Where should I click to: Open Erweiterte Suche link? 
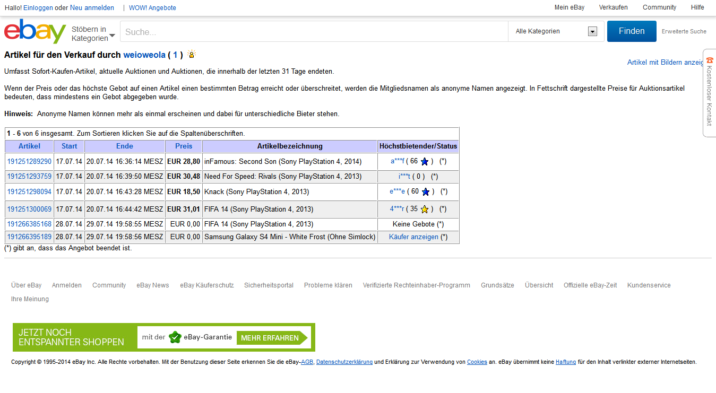tap(684, 32)
